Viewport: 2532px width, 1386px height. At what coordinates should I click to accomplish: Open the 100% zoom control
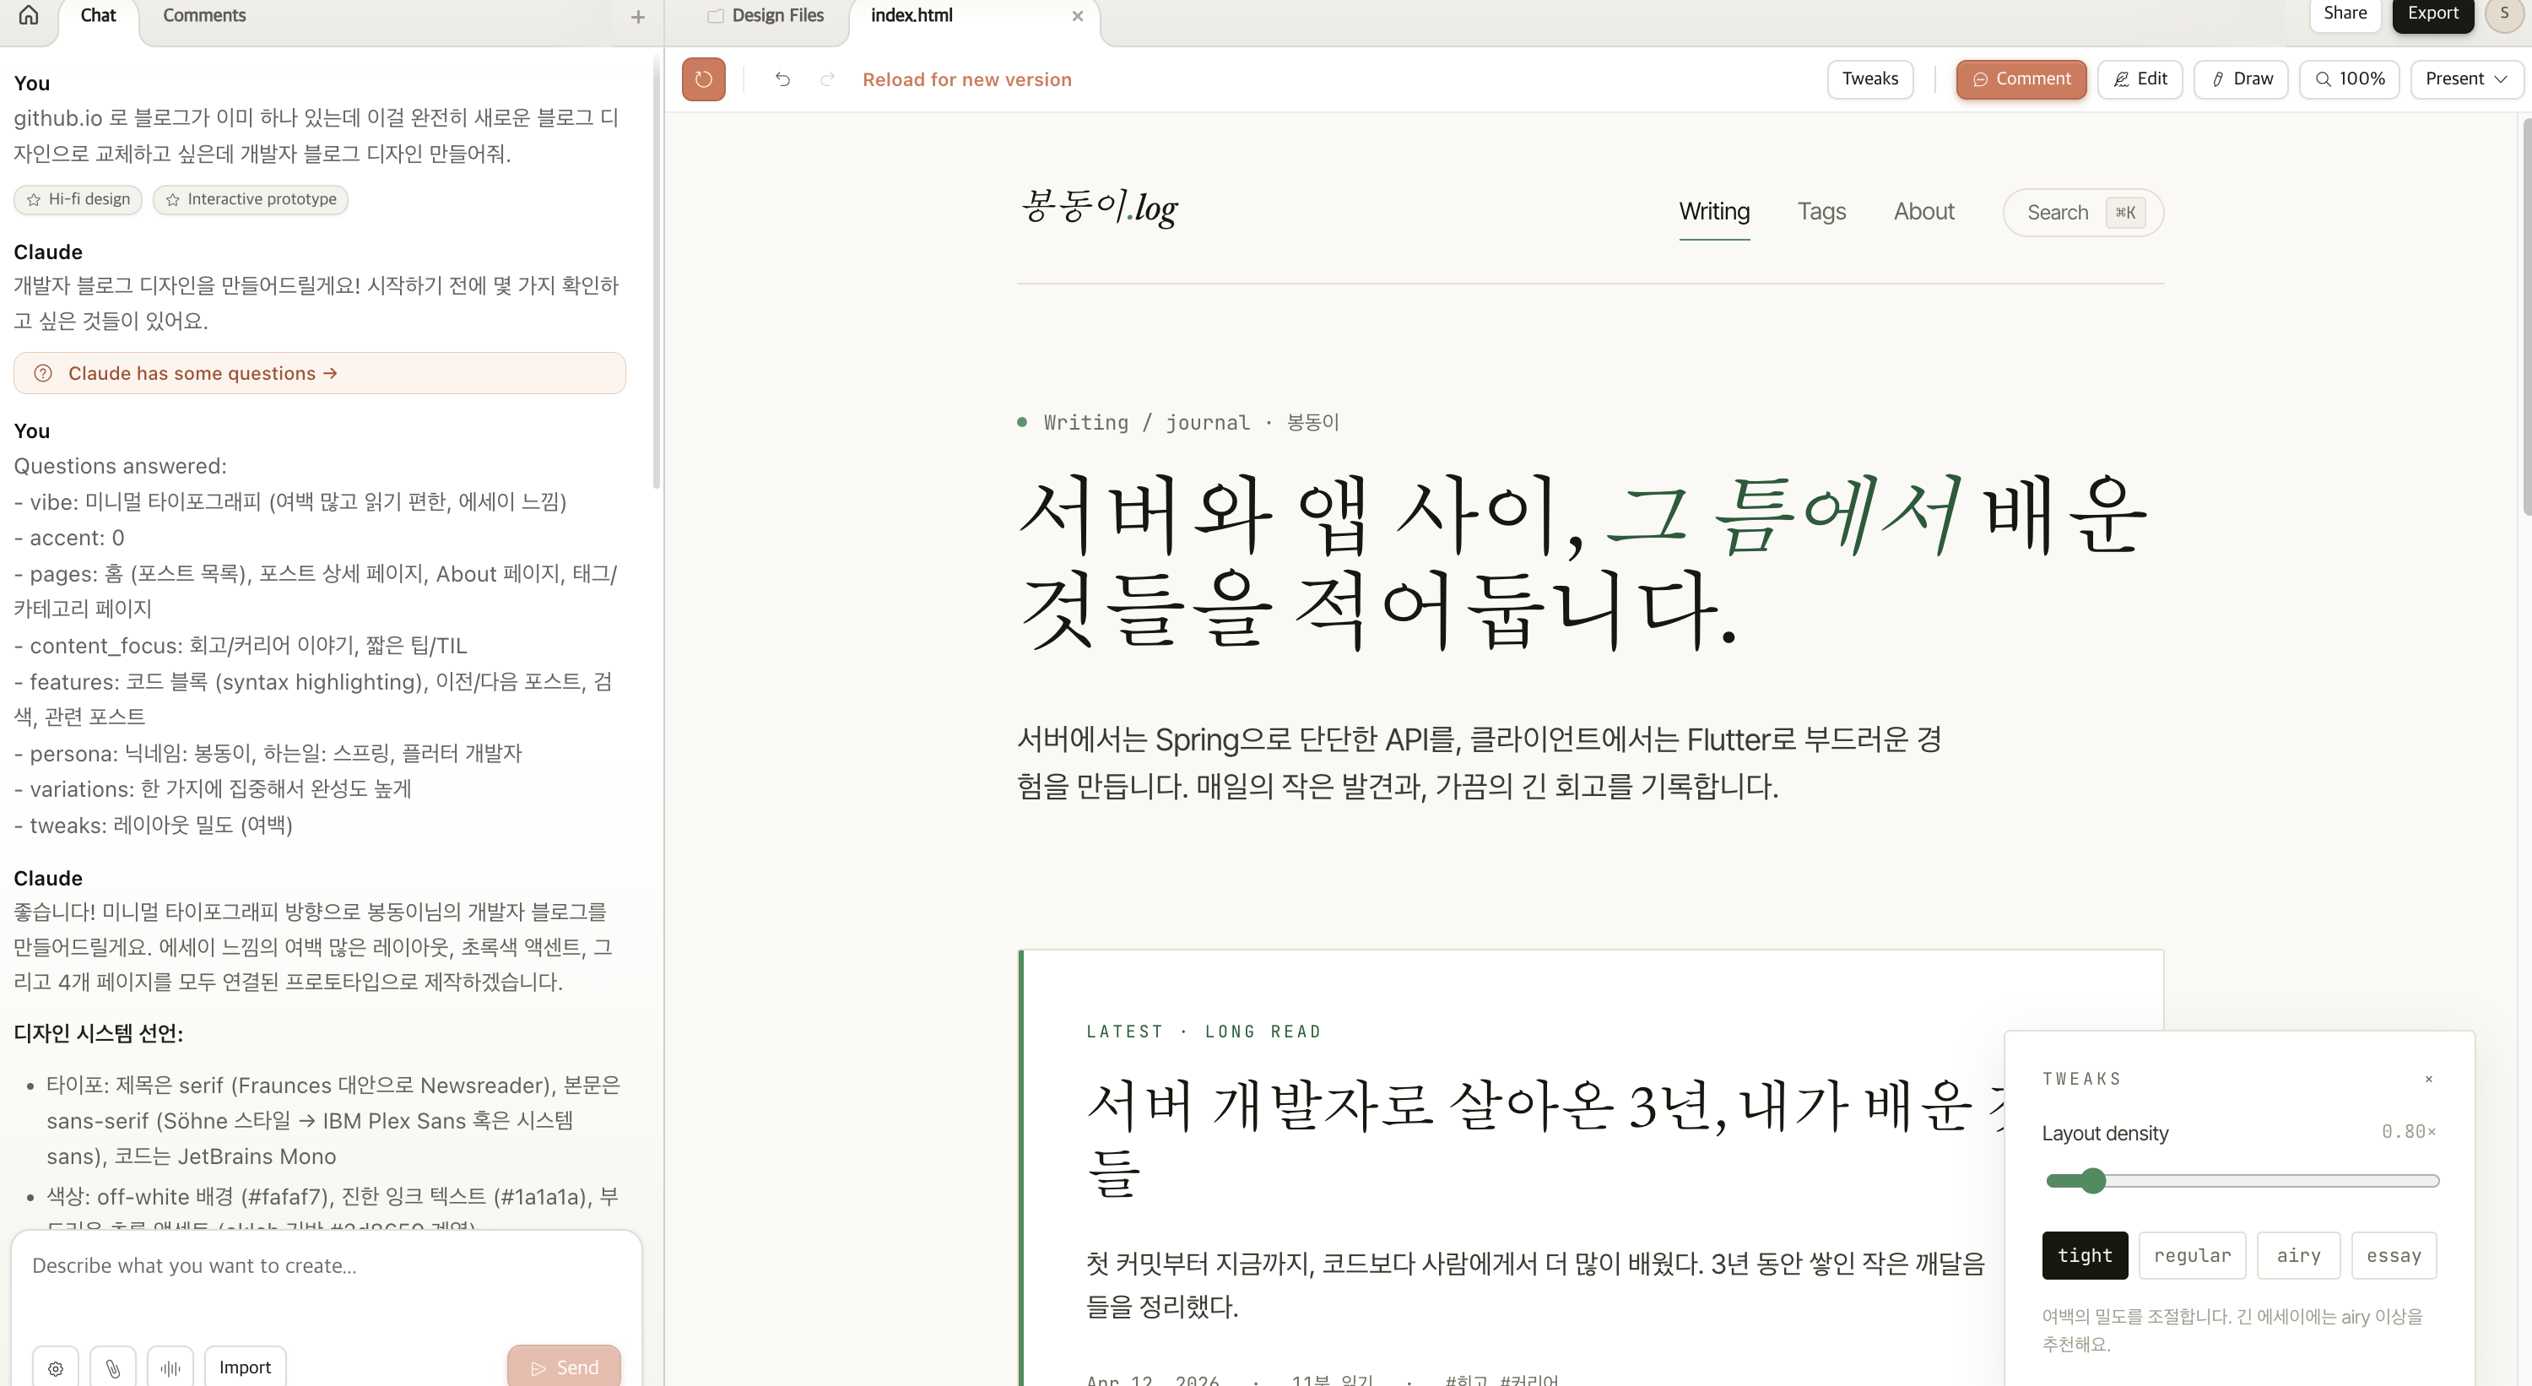[x=2349, y=79]
